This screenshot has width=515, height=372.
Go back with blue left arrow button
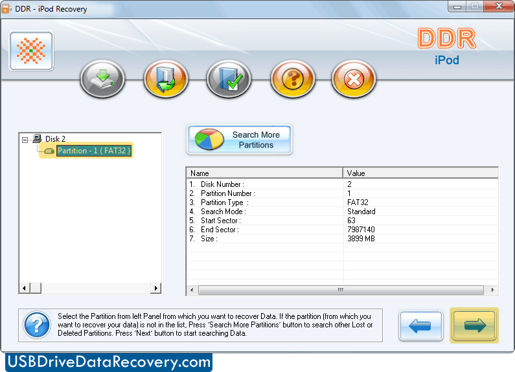pos(420,326)
